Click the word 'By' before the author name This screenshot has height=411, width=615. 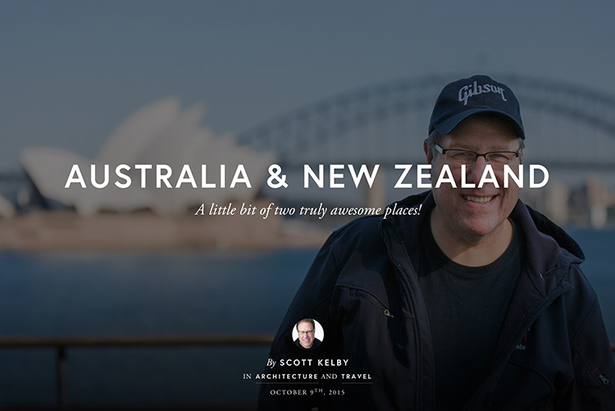(271, 363)
